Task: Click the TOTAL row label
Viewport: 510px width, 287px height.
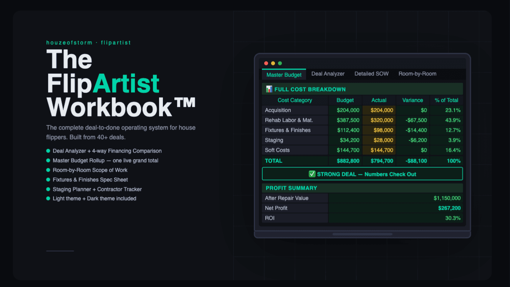Action: pyautogui.click(x=295, y=161)
